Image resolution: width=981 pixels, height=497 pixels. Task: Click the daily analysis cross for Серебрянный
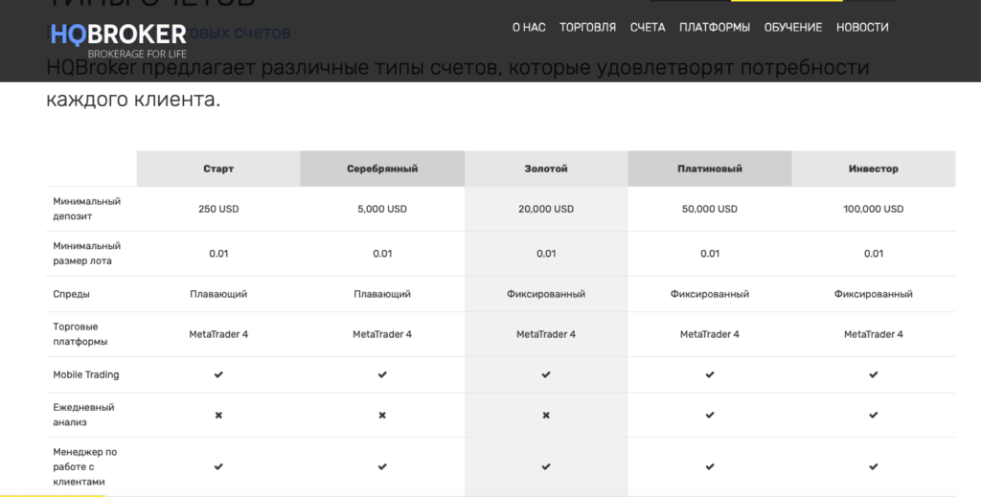[382, 416]
